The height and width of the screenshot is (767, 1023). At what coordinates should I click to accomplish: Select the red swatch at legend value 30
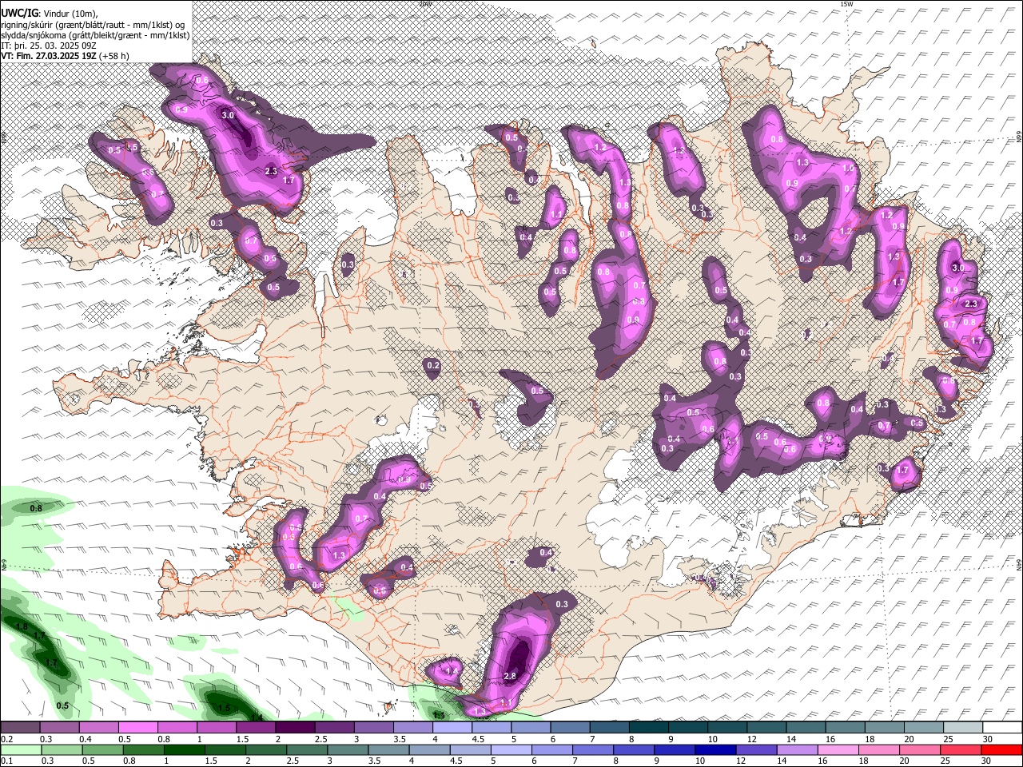point(1001,749)
